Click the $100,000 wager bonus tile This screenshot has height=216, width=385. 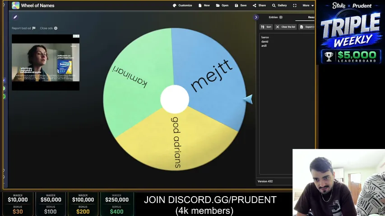pyautogui.click(x=83, y=204)
